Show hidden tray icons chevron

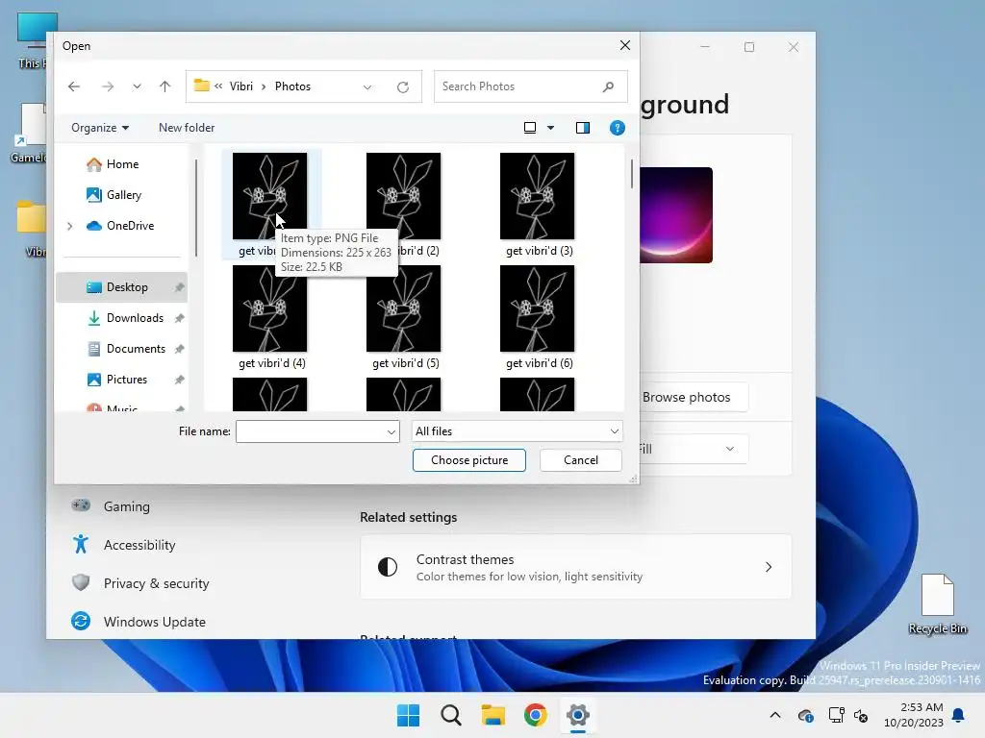(x=775, y=715)
